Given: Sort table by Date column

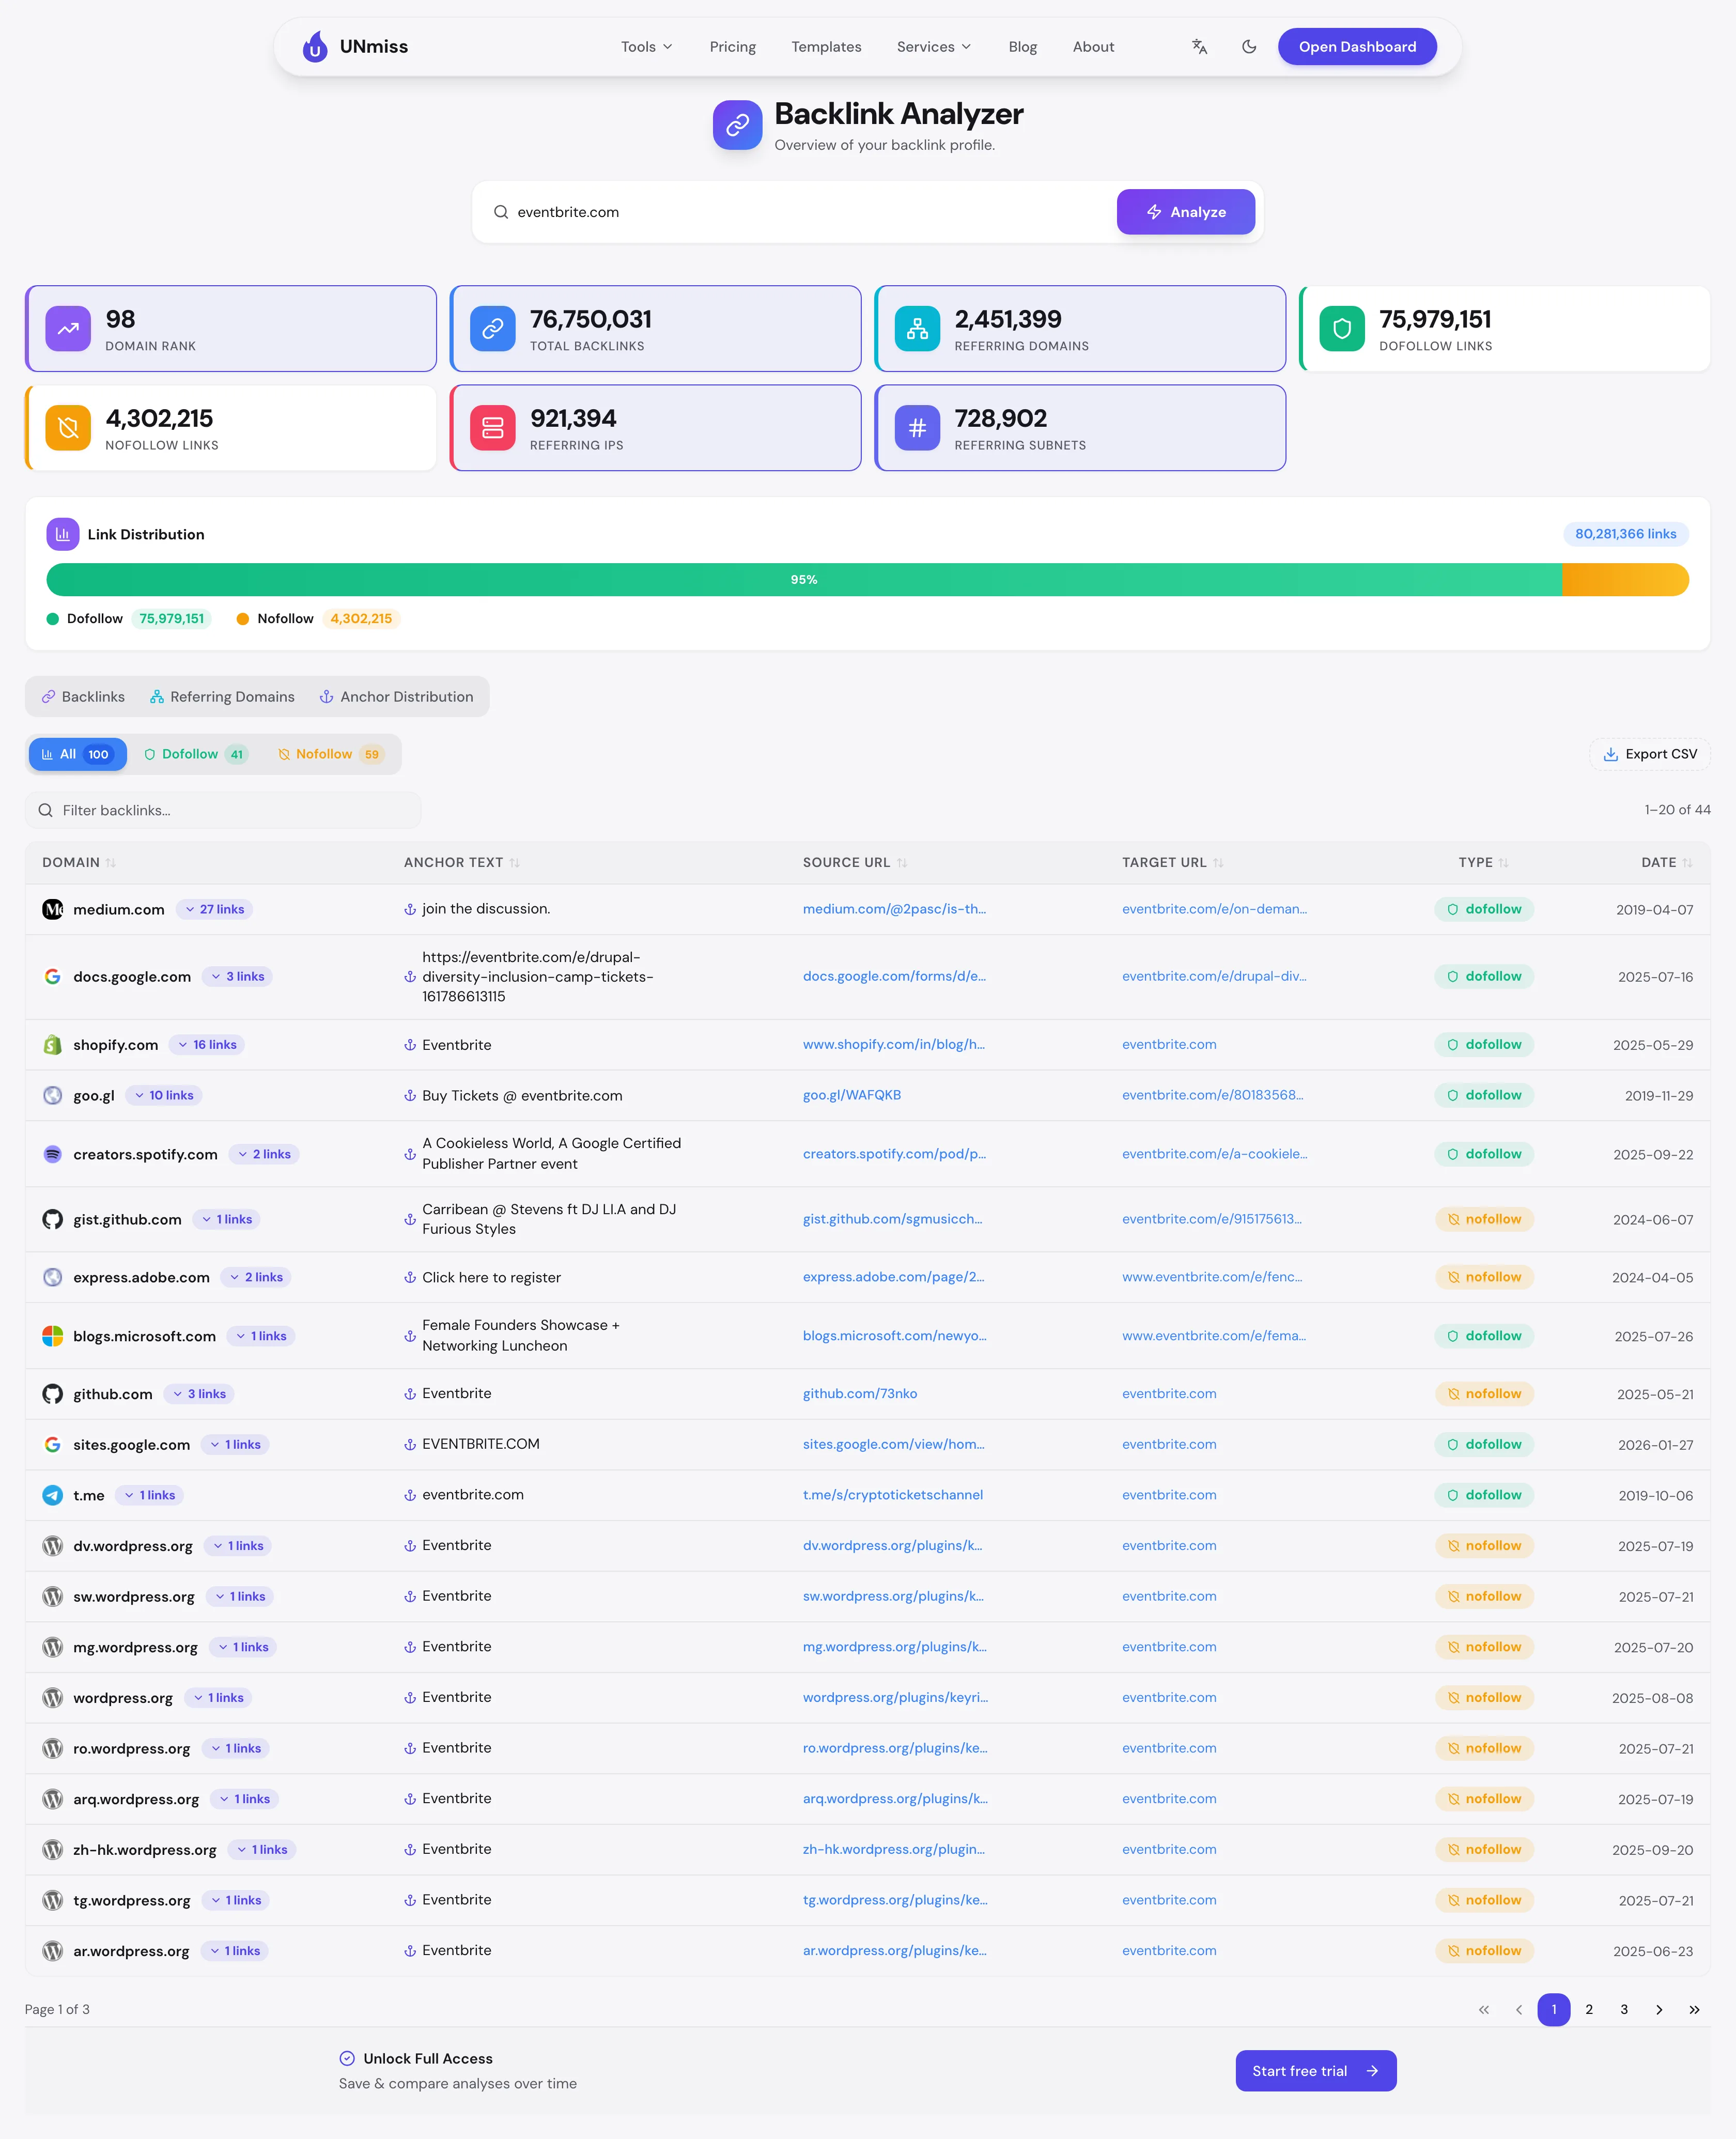Looking at the screenshot, I should [1666, 862].
